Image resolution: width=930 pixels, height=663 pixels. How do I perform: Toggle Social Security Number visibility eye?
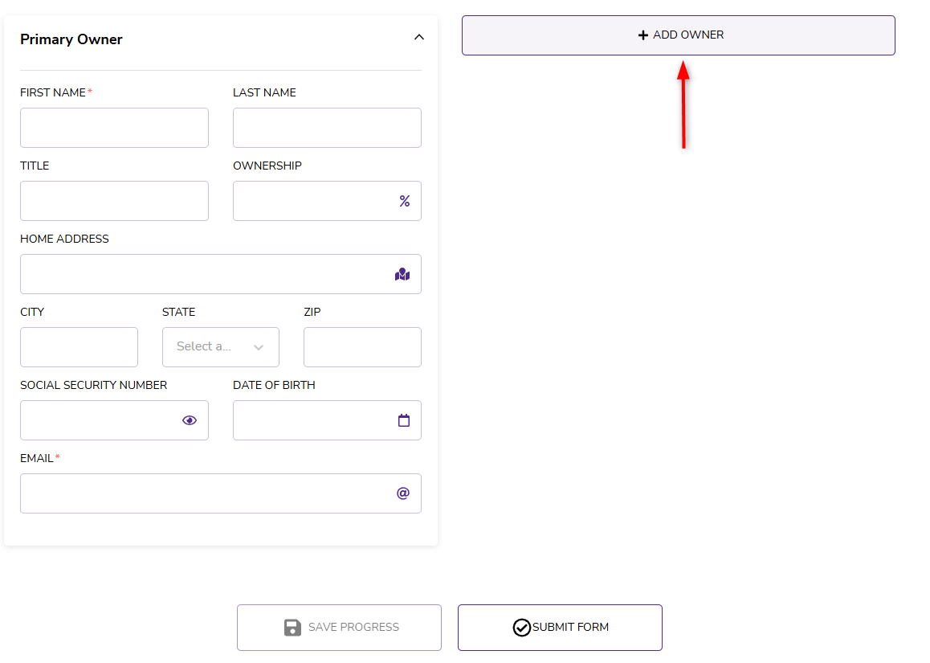pyautogui.click(x=190, y=420)
